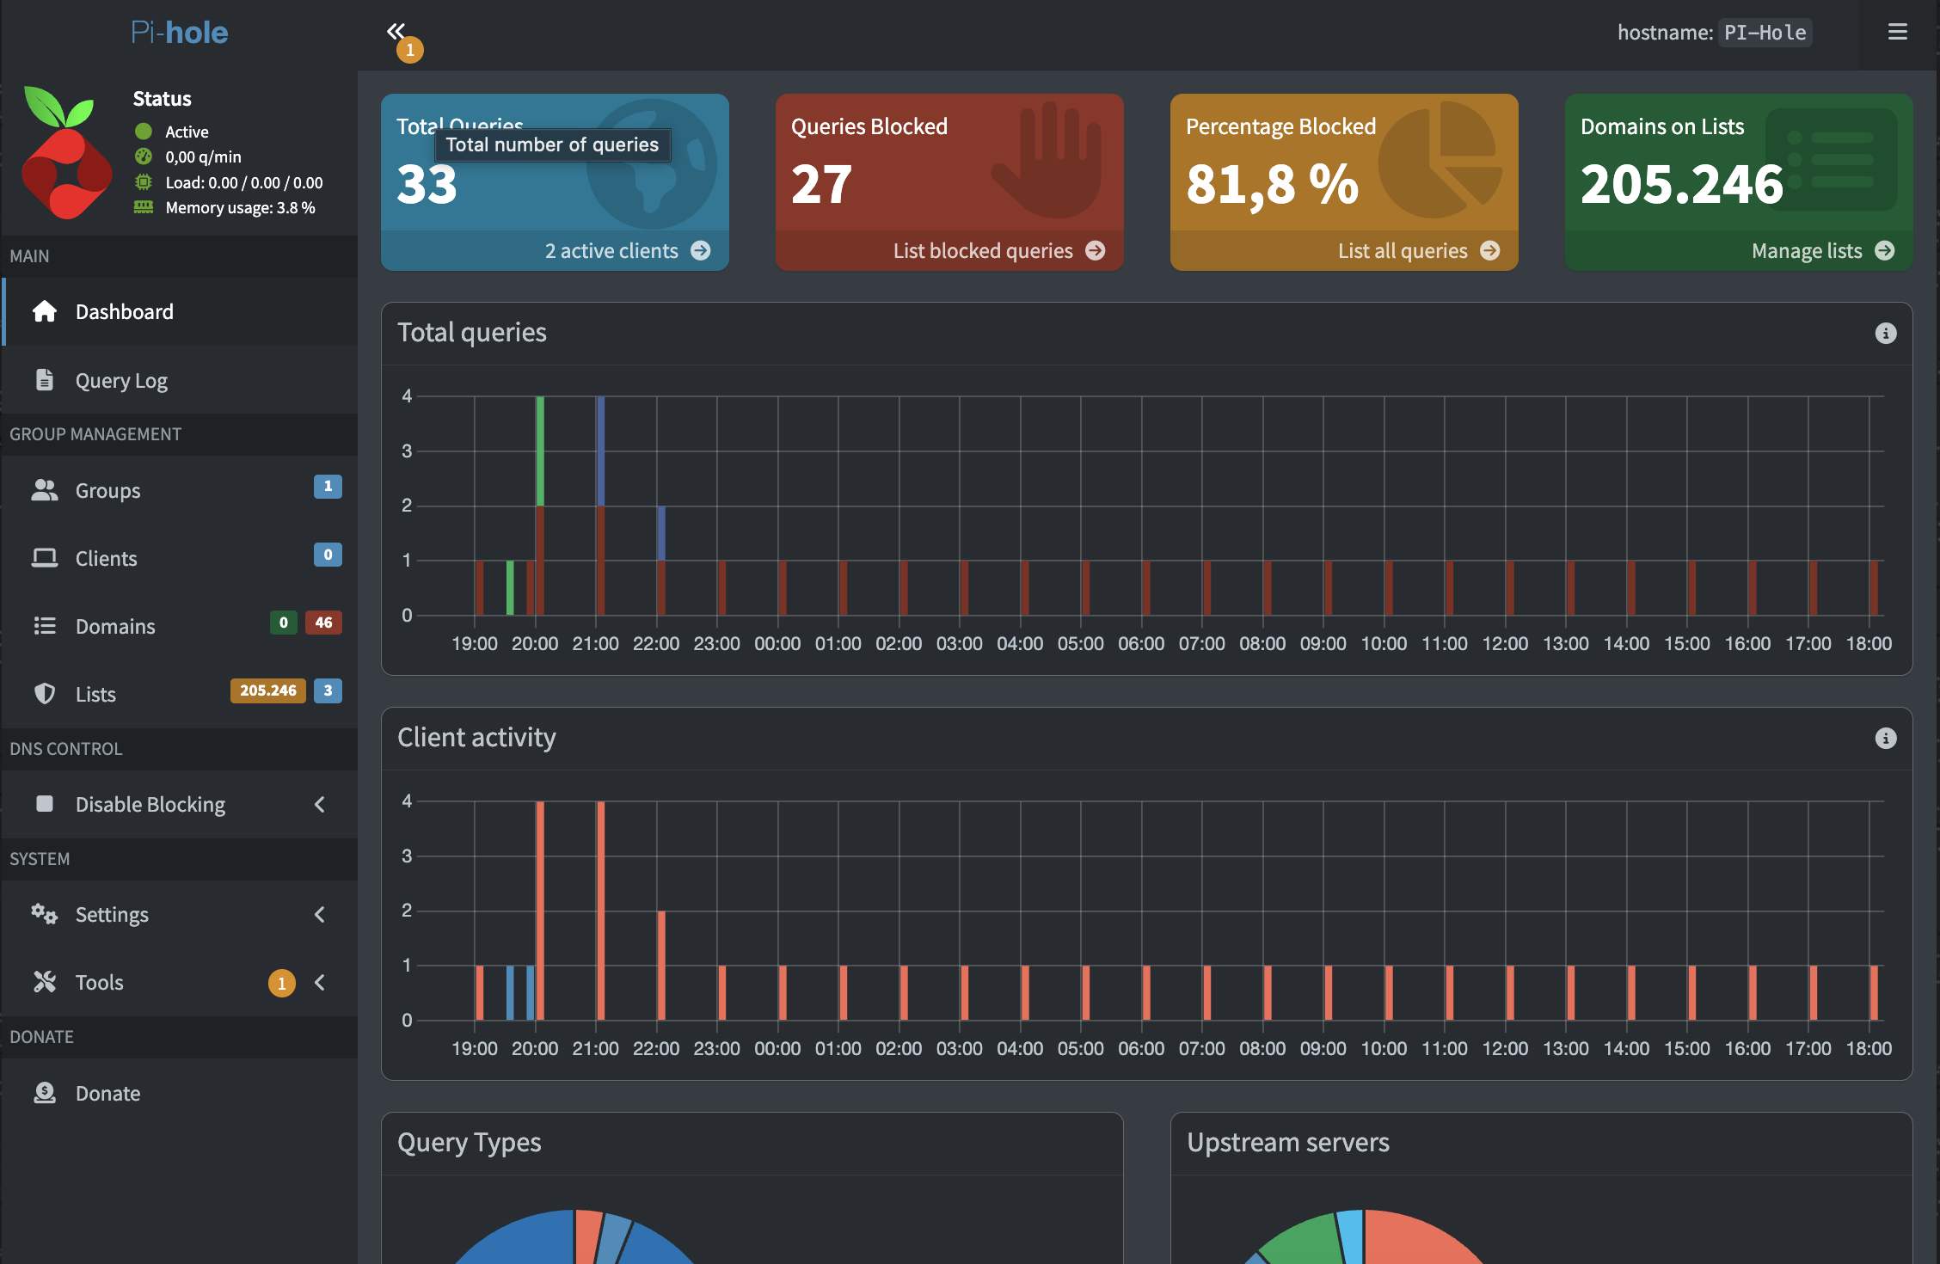Expand the Disable Blocking submenu
The width and height of the screenshot is (1940, 1264).
(319, 804)
